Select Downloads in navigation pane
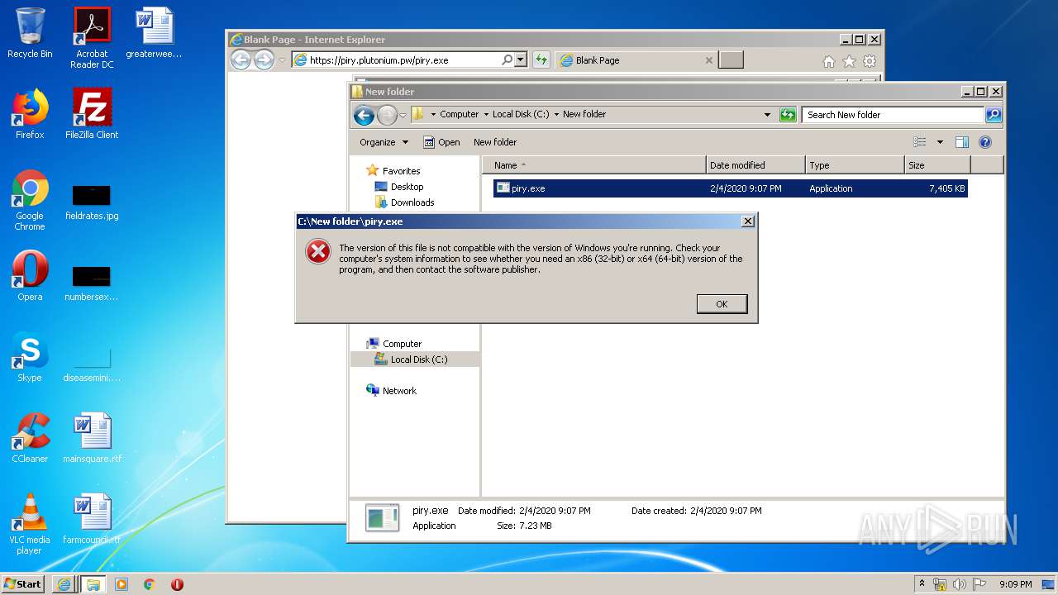 coord(412,202)
